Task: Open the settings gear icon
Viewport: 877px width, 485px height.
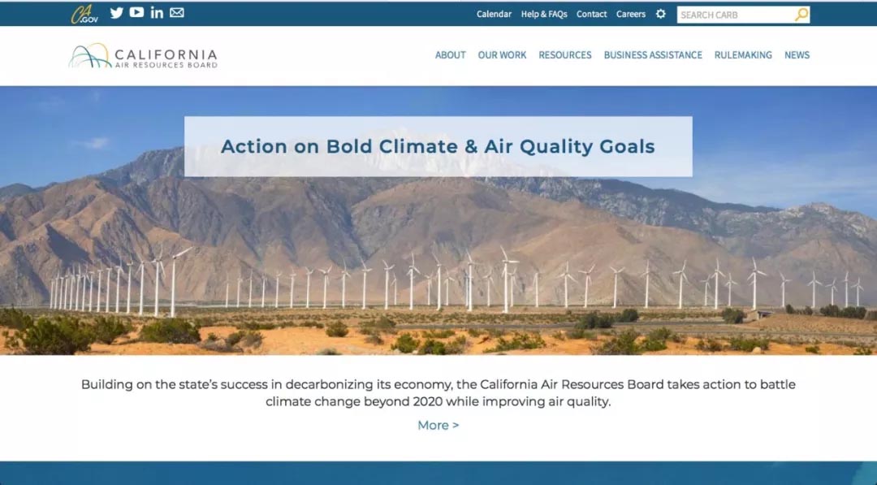Action: point(661,14)
